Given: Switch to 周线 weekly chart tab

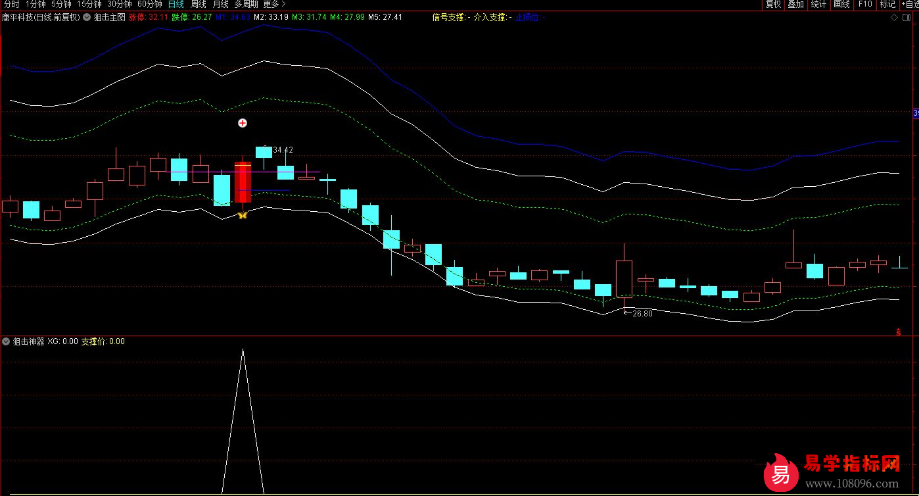Looking at the screenshot, I should 199,4.
